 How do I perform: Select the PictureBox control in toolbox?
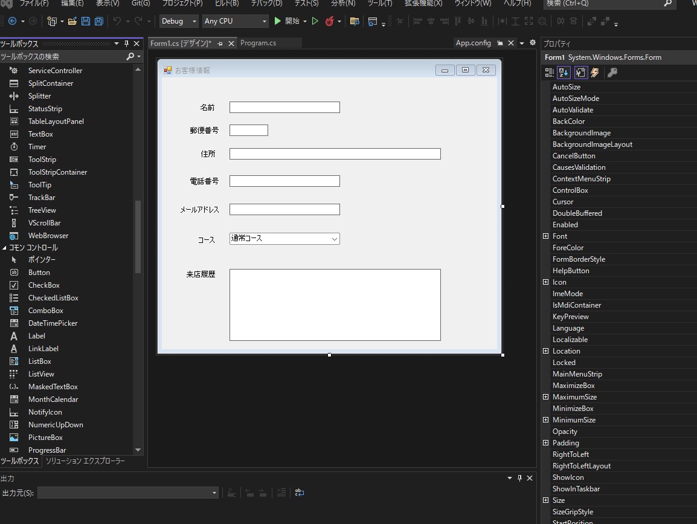point(45,438)
